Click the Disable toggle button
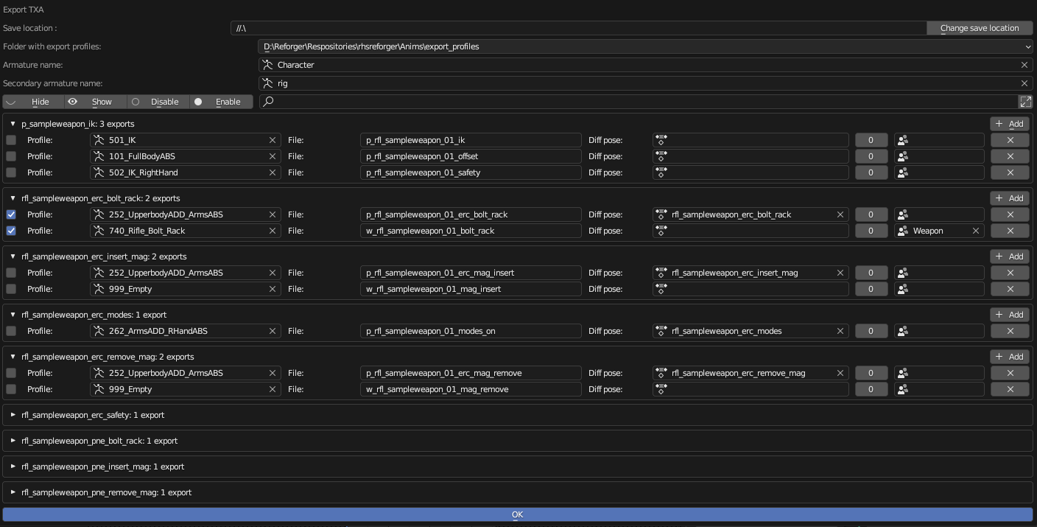This screenshot has width=1037, height=527. pyautogui.click(x=158, y=102)
